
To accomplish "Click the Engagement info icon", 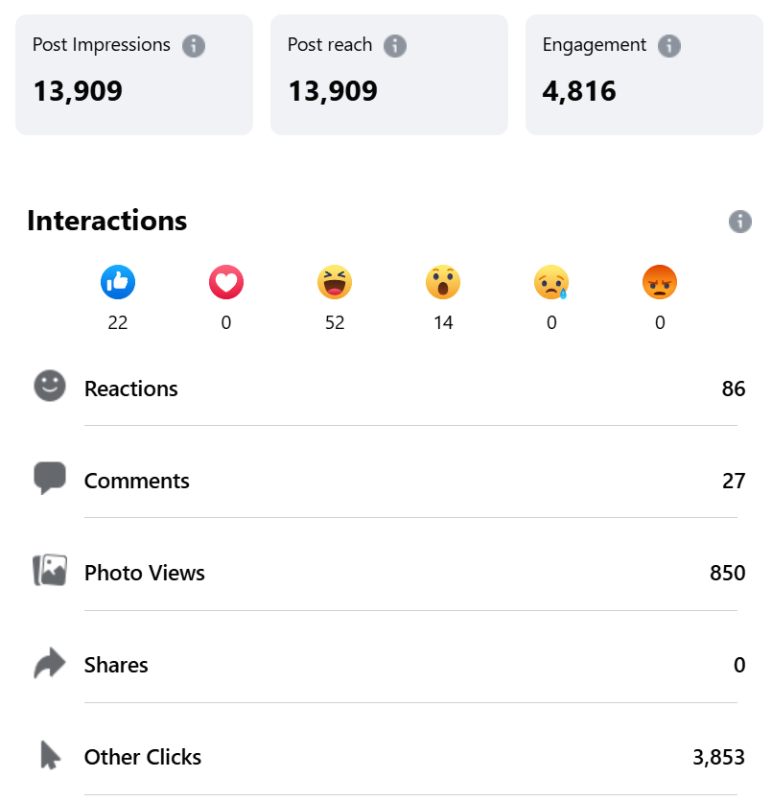I will (x=669, y=45).
